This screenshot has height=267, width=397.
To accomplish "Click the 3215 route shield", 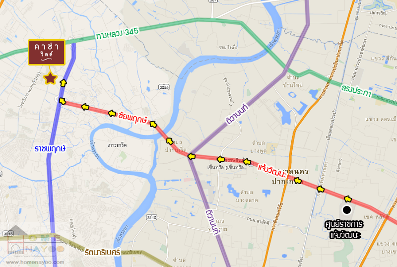I will pos(8,234).
